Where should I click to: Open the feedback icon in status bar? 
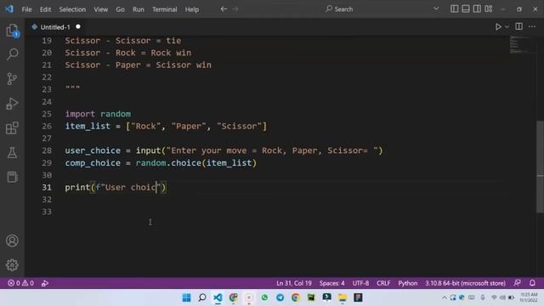[518, 283]
